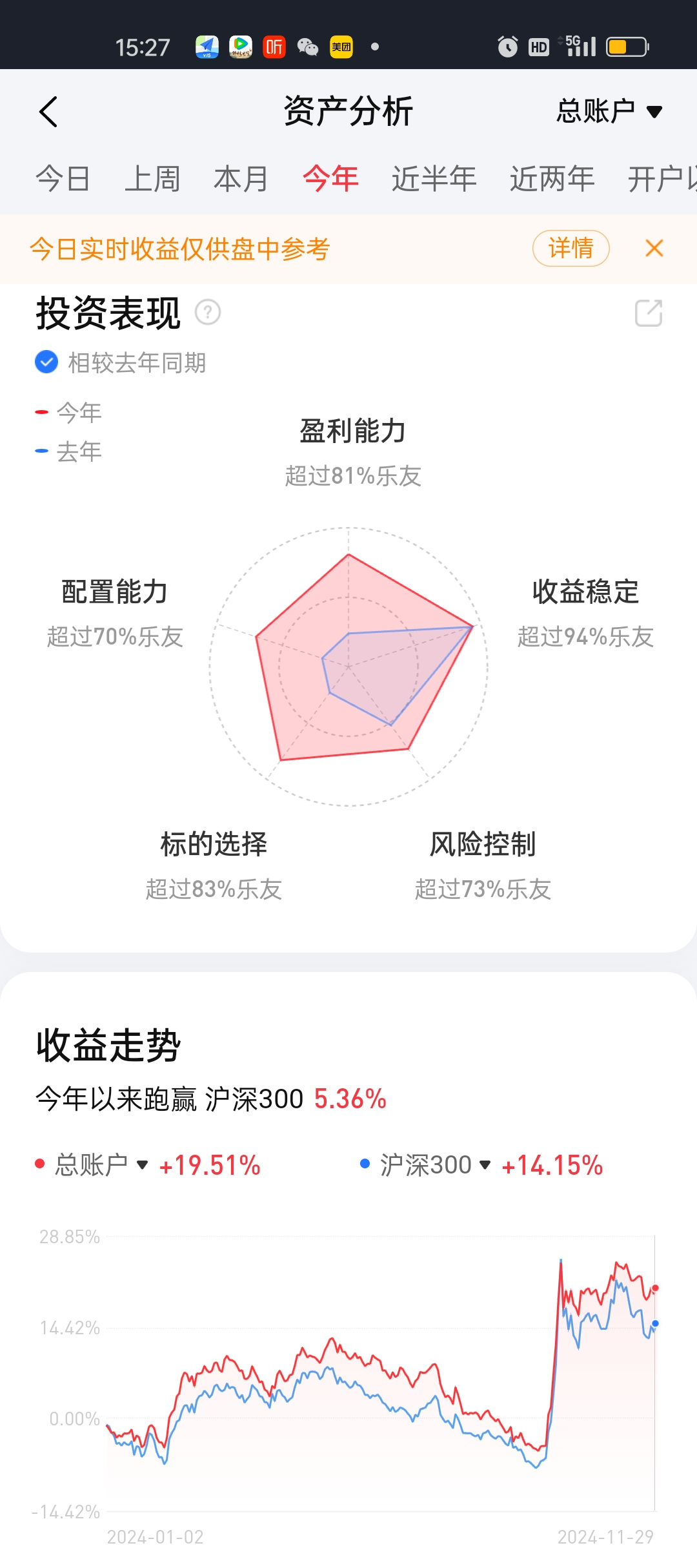This screenshot has height=1550, width=697.
Task: Dismiss the orange notice banner
Action: click(x=654, y=248)
